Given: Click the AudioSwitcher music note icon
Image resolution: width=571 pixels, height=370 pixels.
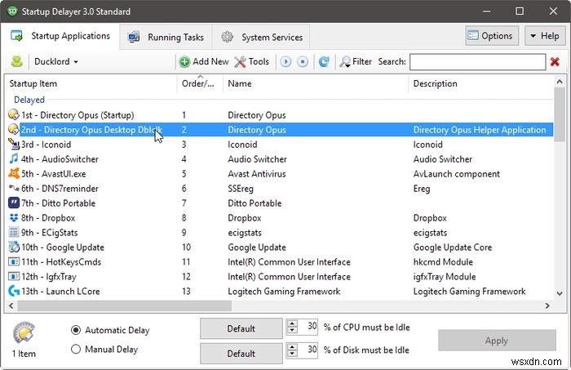Looking at the screenshot, I should pos(14,158).
